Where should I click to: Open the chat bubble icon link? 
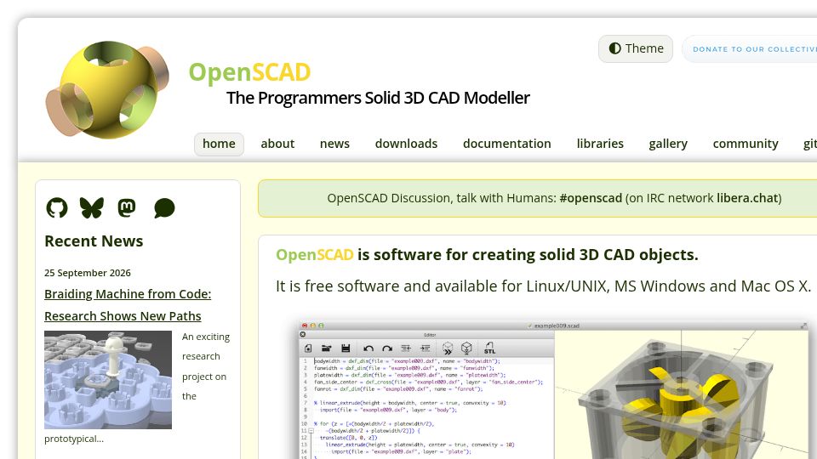164,208
